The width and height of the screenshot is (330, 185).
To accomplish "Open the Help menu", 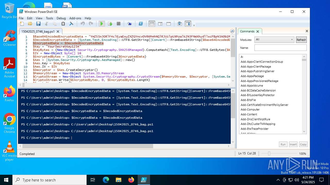I will point(88,18).
